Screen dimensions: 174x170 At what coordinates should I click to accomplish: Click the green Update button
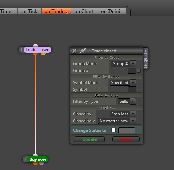point(89,139)
